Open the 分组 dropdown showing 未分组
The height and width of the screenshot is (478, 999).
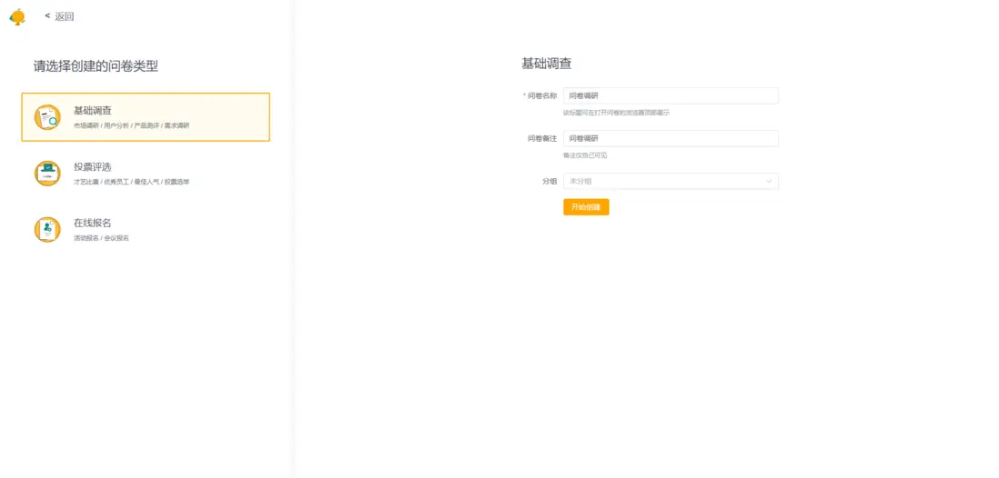[x=671, y=182]
